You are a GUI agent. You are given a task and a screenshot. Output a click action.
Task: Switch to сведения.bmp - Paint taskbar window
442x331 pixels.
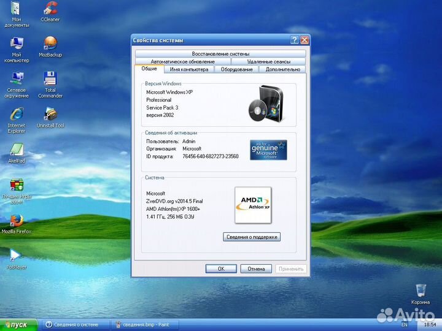tap(145, 325)
